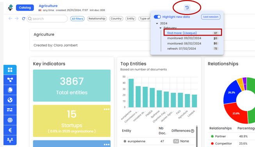Screen dimensions: 255x147
Task: Select find more: (Lisaqua) entry
Action: coord(193,33)
